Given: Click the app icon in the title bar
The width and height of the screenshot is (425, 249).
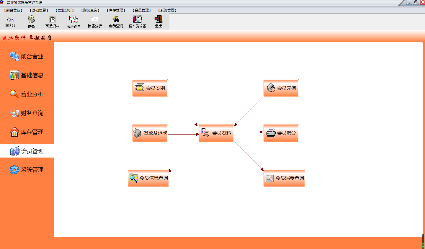Looking at the screenshot, I should pos(2,2).
